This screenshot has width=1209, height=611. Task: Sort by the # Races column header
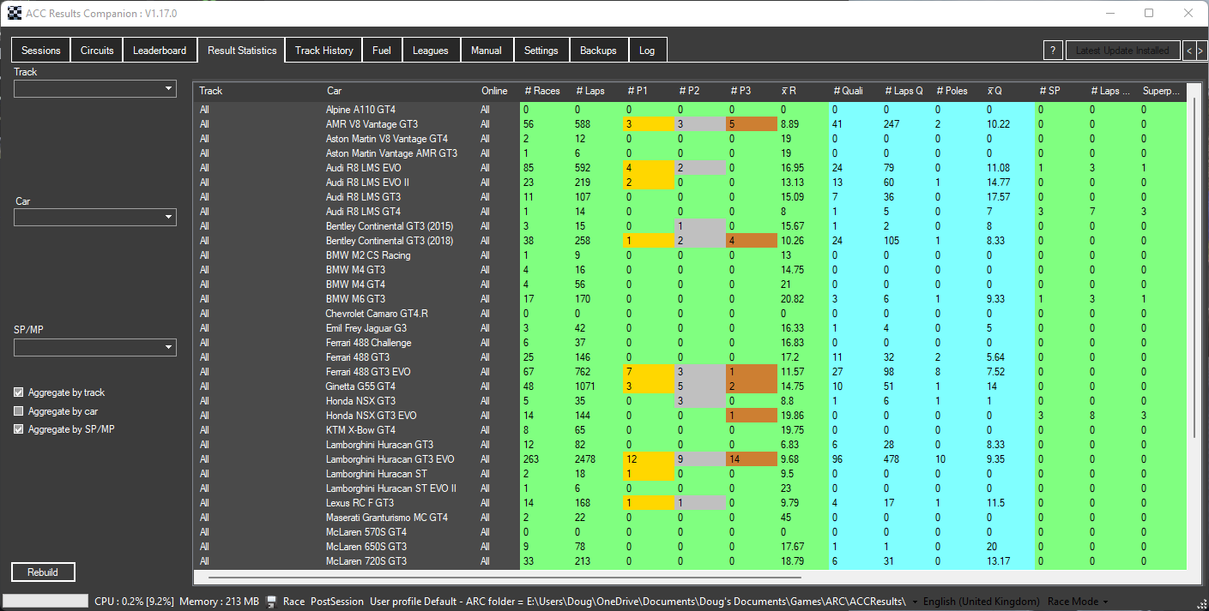541,91
